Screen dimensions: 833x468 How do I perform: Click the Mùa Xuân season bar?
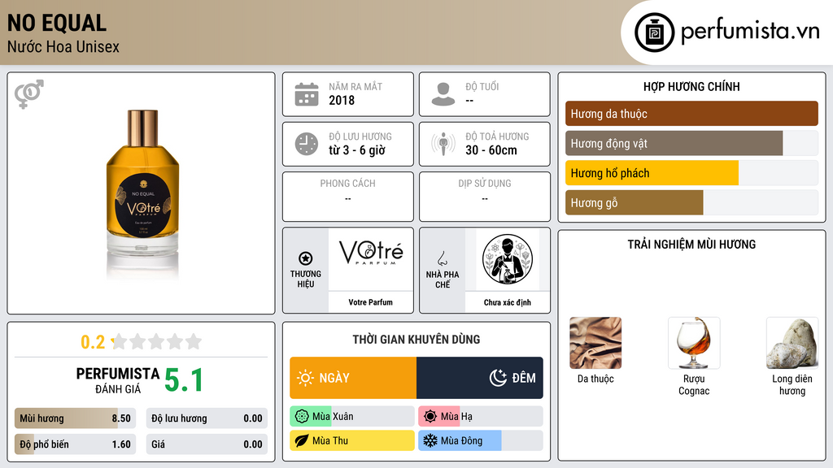coord(352,417)
